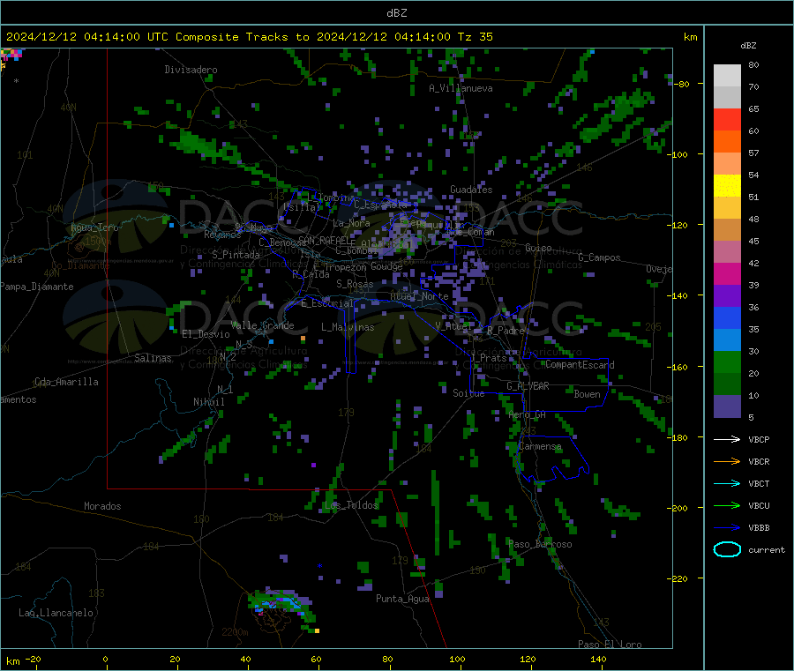
Task: Click the 'Valle_Grande' map label
Action: pos(262,324)
